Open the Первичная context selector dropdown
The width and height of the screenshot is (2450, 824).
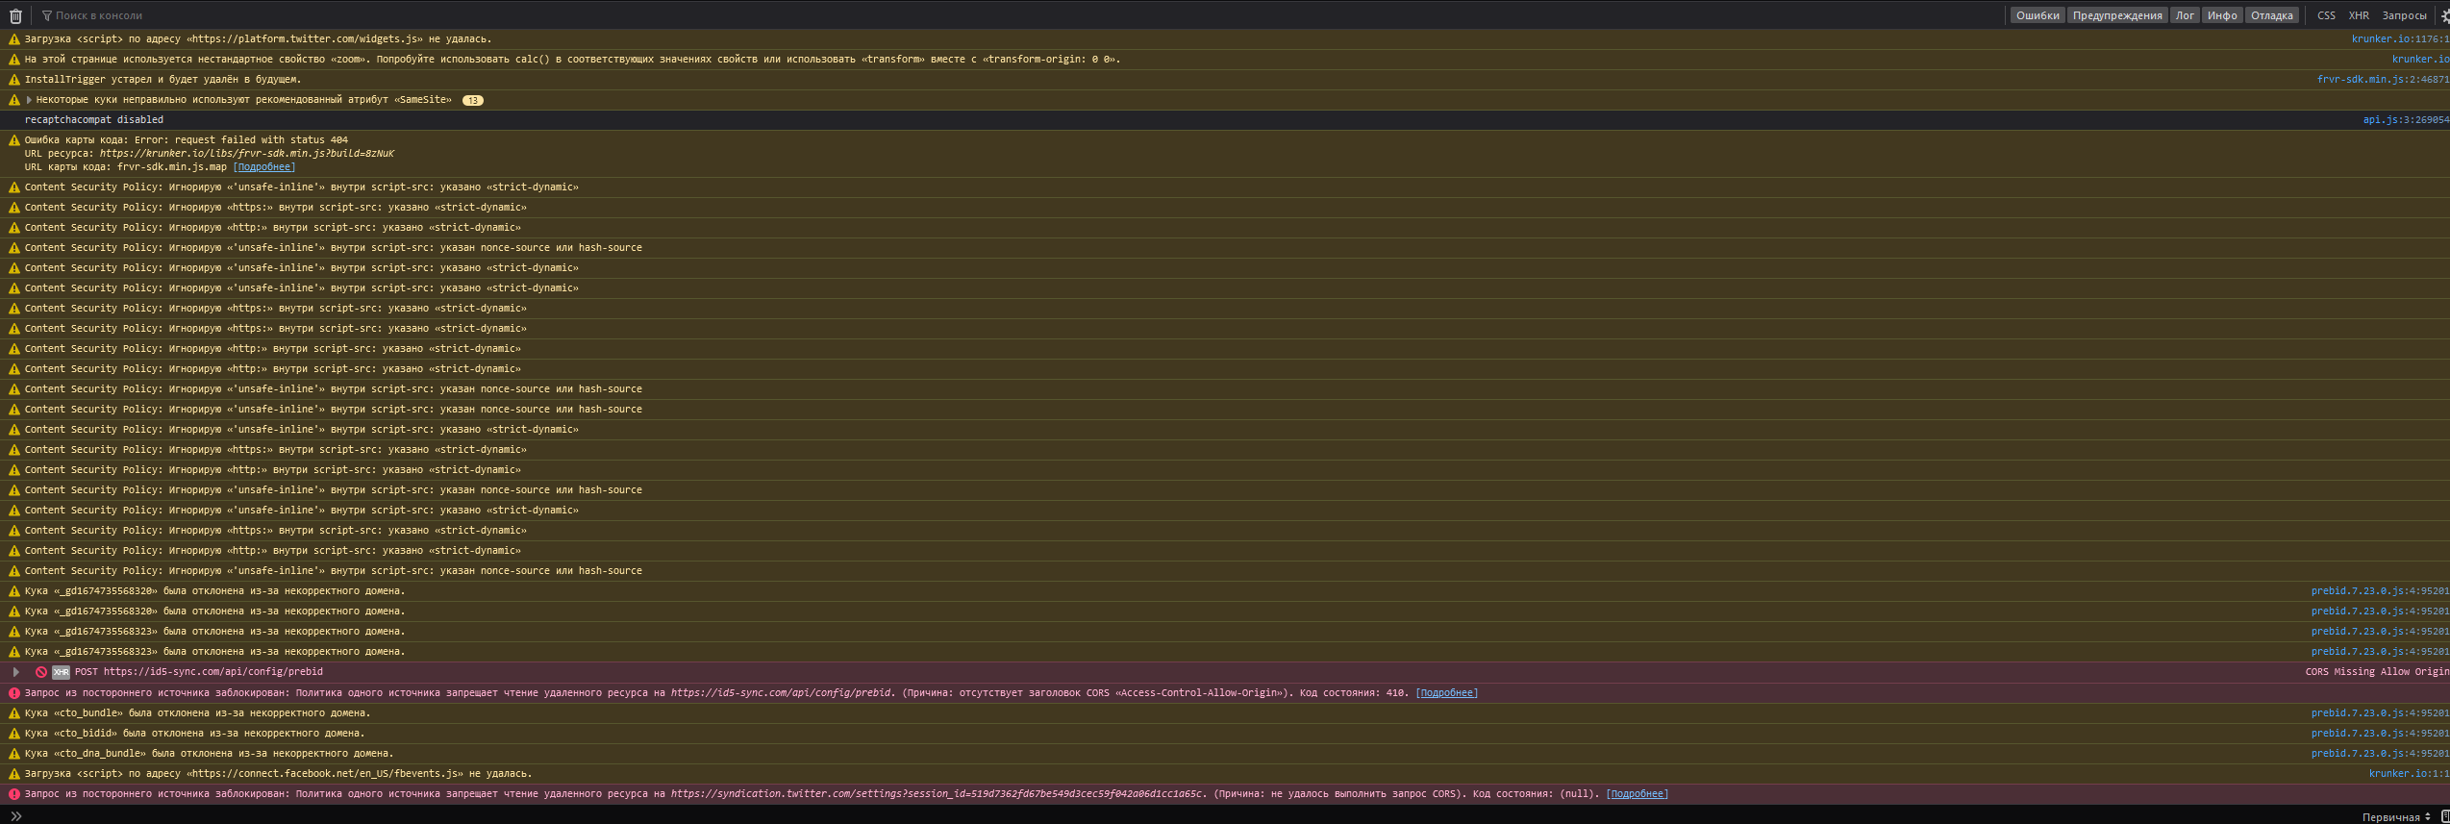[2394, 817]
